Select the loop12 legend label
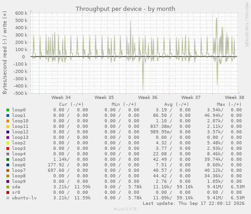The height and width of the screenshot is (214, 251). tap(20, 132)
